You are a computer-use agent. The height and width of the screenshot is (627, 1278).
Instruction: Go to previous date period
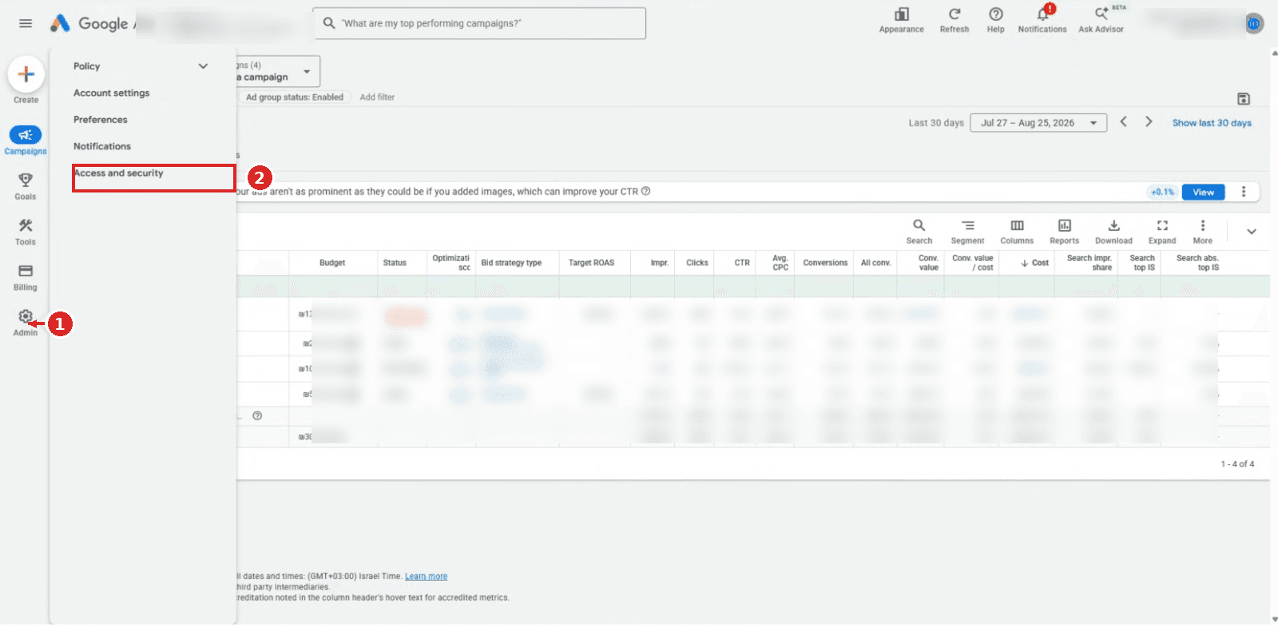coord(1124,121)
